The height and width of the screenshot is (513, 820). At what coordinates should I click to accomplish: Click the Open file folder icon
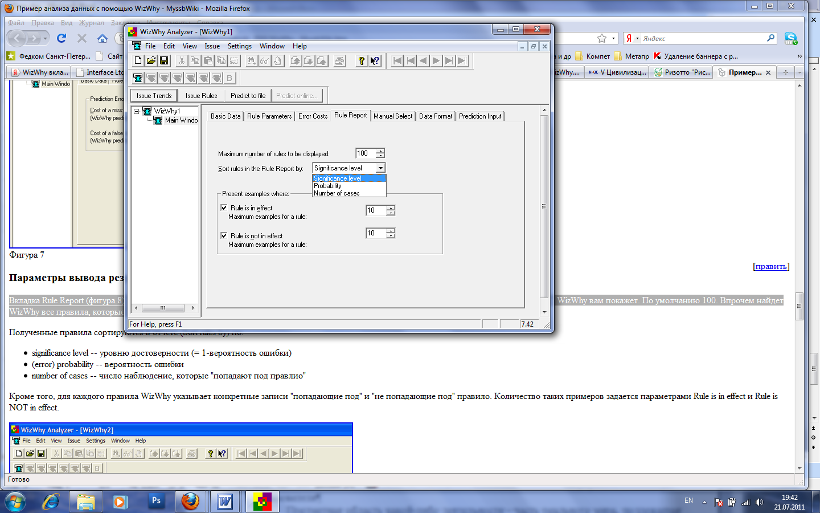point(151,60)
